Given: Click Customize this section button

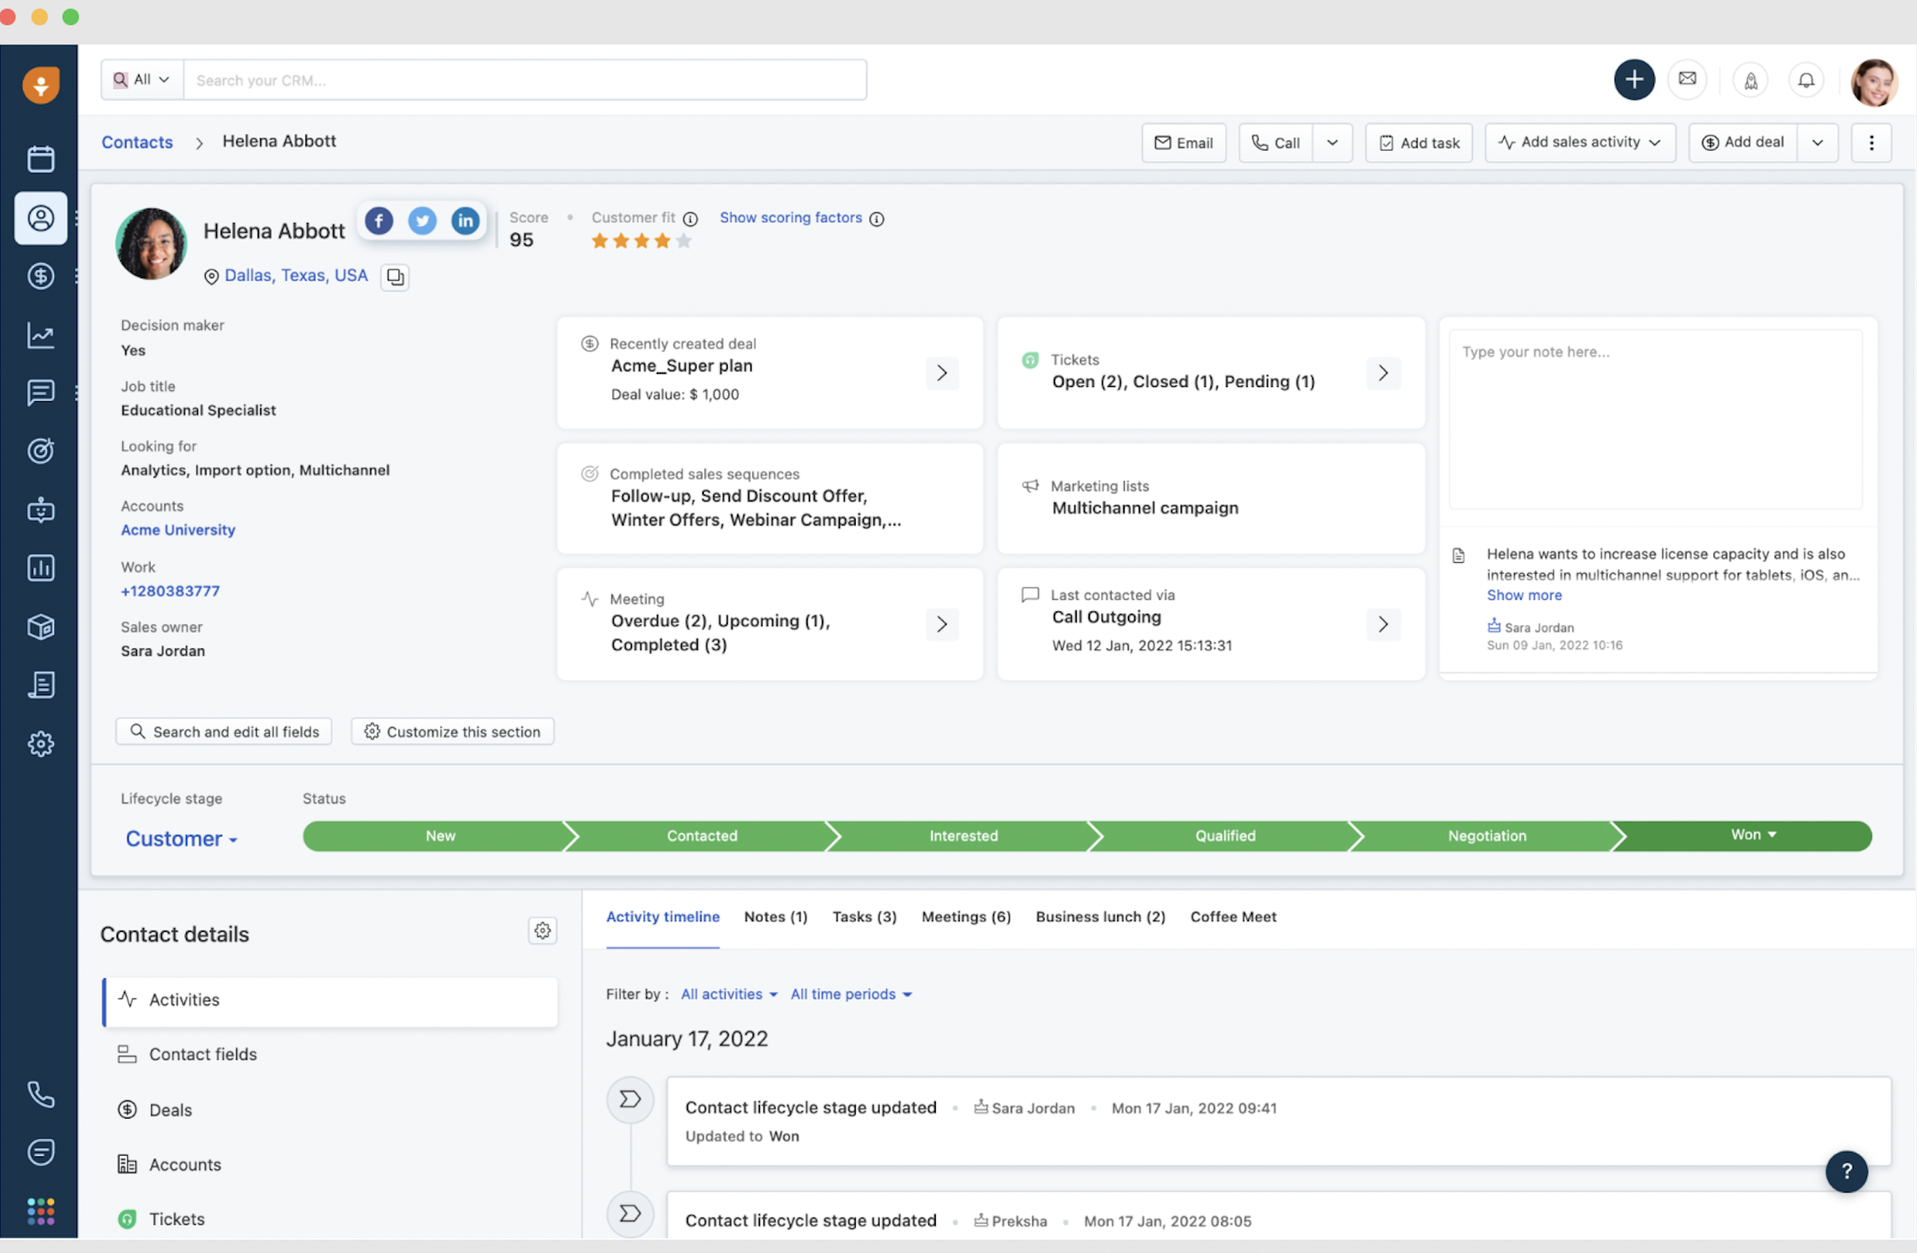Looking at the screenshot, I should pyautogui.click(x=453, y=732).
